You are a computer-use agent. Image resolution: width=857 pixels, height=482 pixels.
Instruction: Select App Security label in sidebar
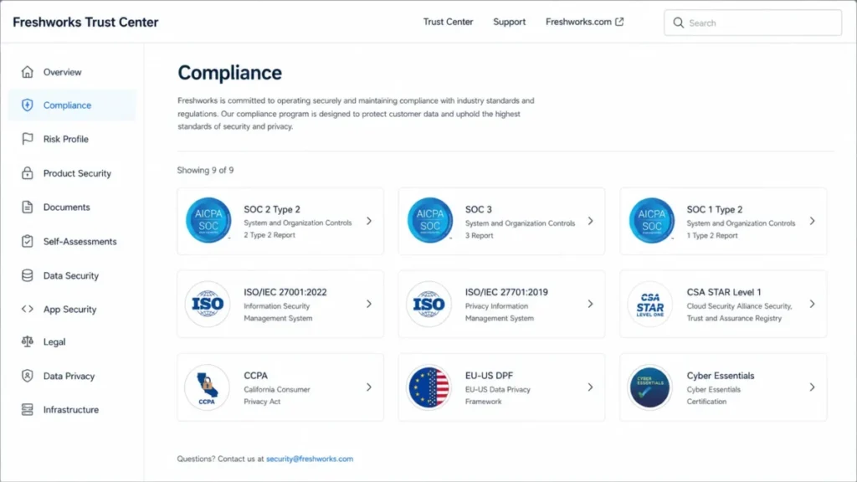70,310
